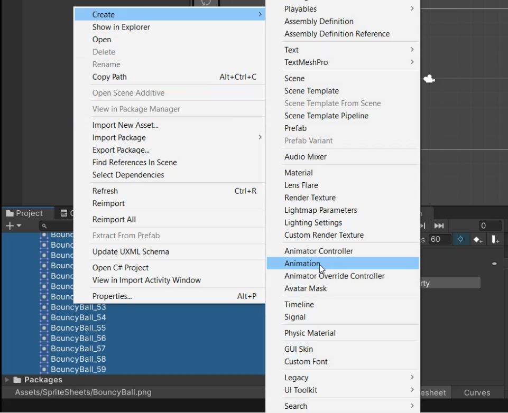Open the Curves tab in Animation window

pyautogui.click(x=477, y=392)
